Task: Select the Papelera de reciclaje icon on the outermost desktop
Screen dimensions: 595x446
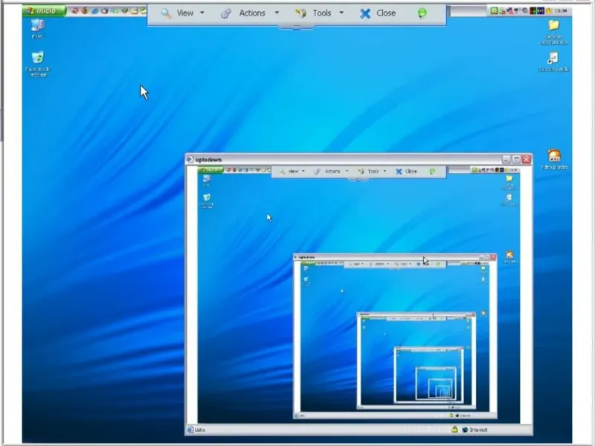Action: click(x=38, y=64)
